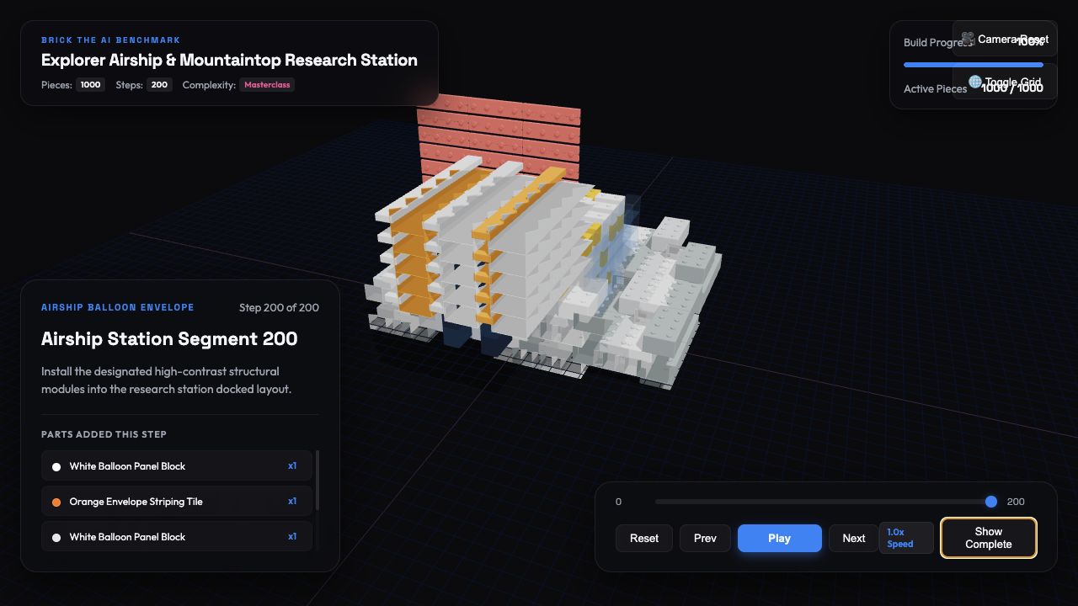Click the Step 200 of 200 label
Screen dimensions: 1078x606
[x=279, y=308]
